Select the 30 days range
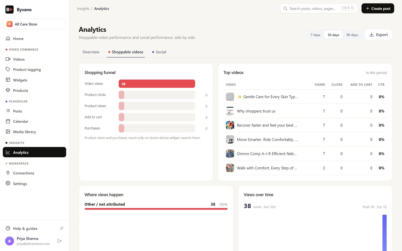The width and height of the screenshot is (402, 251). click(x=333, y=35)
